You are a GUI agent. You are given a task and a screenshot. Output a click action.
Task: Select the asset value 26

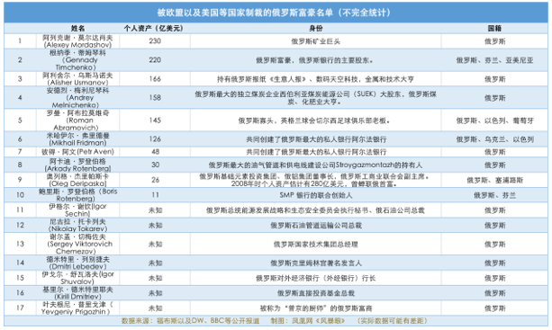point(155,180)
